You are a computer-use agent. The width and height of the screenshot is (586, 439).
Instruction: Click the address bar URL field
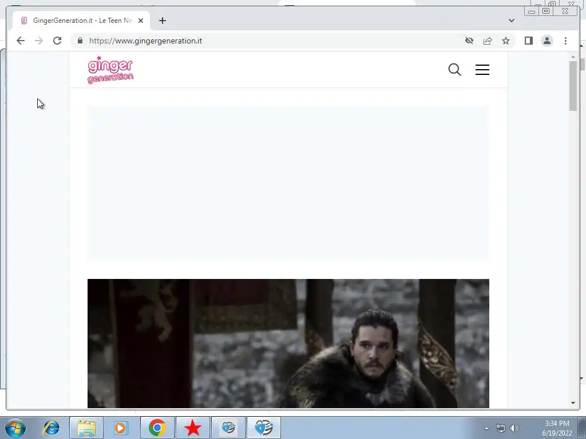pos(269,41)
